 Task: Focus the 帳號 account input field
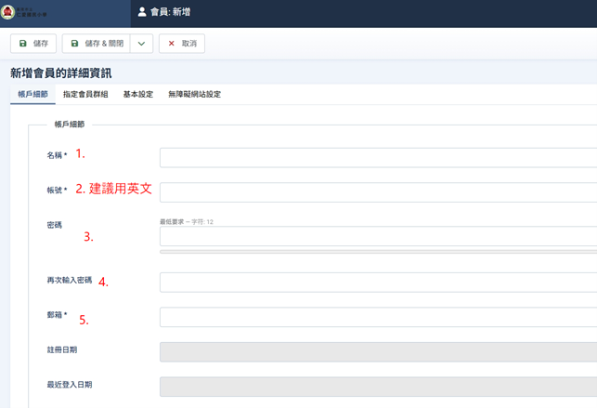coord(378,192)
